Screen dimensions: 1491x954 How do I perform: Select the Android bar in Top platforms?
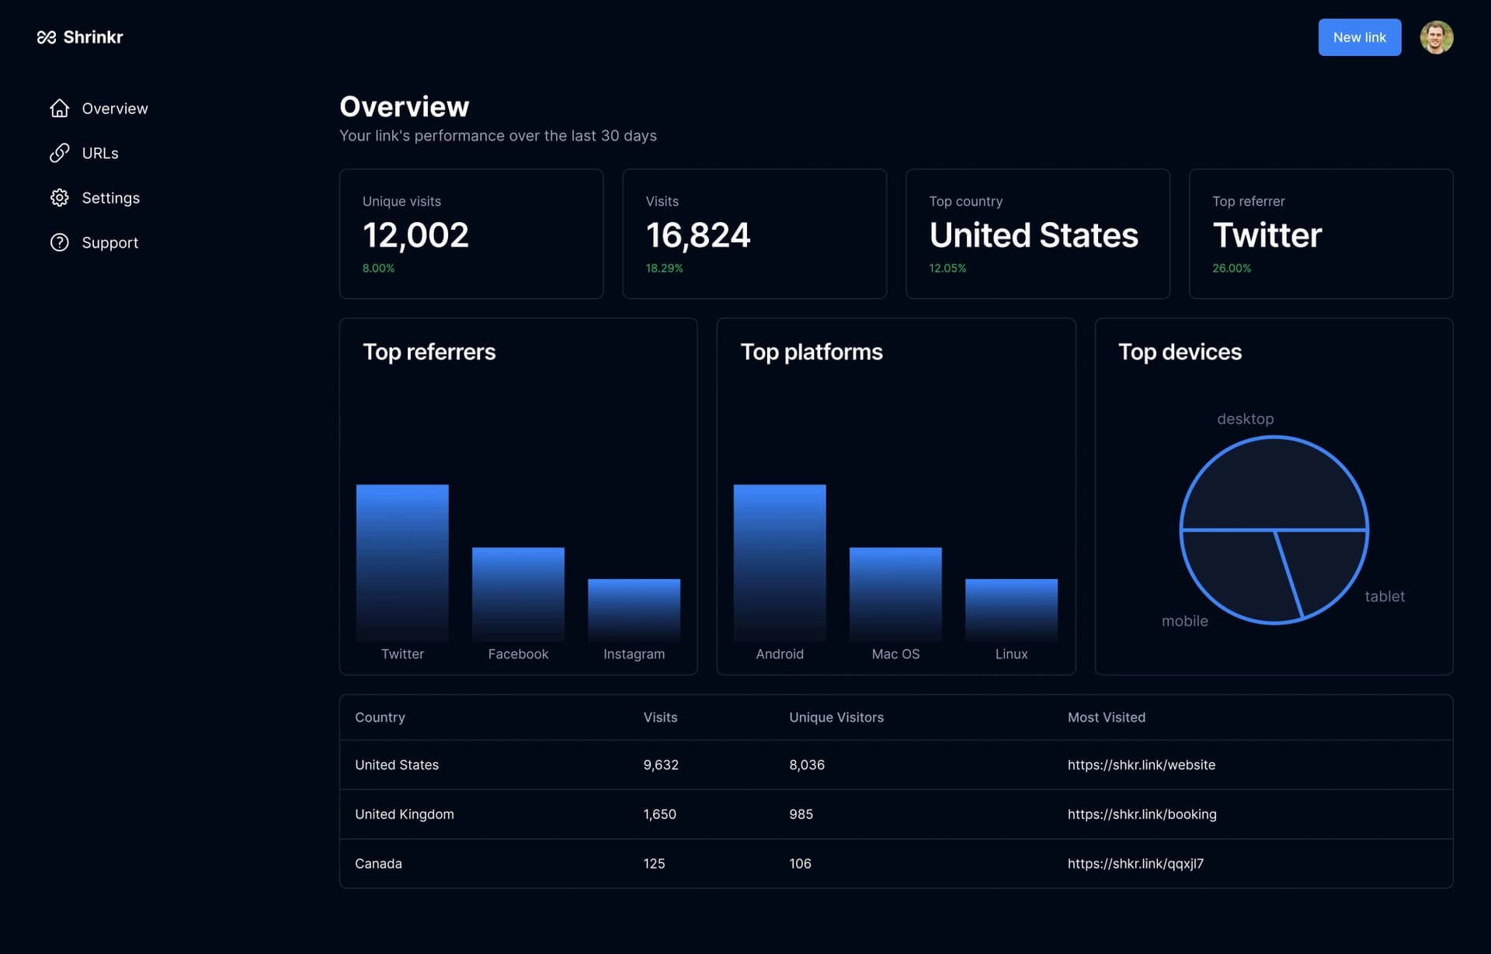tap(780, 564)
